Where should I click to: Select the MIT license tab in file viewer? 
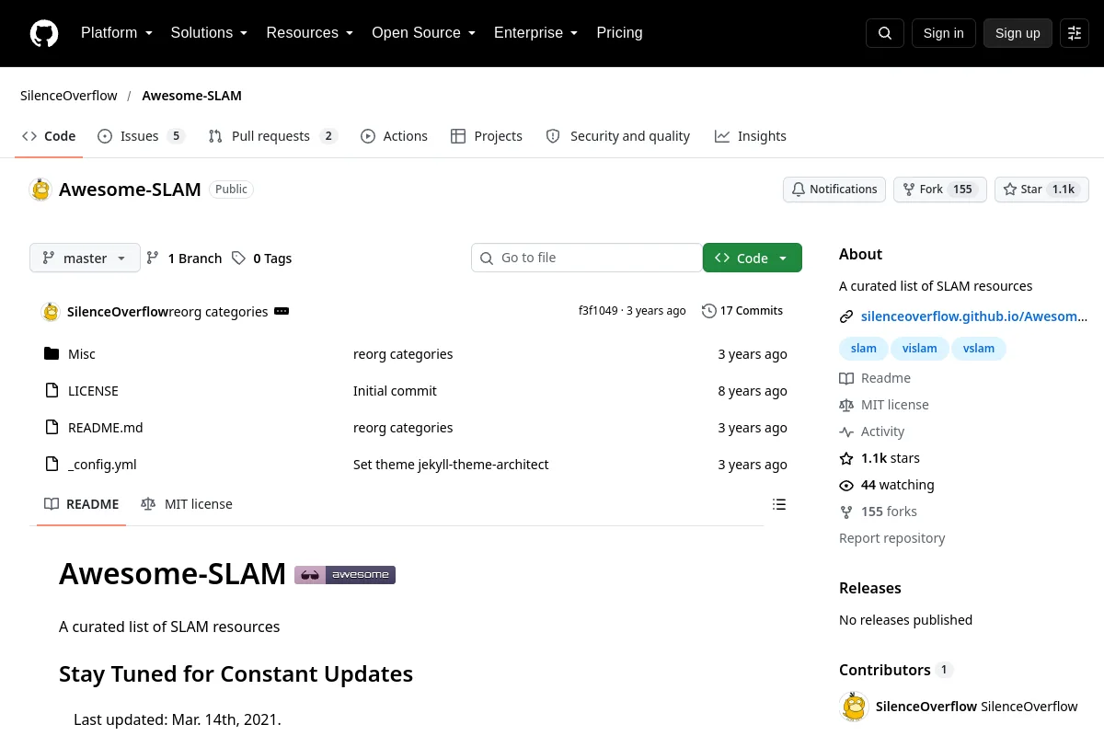pyautogui.click(x=187, y=504)
